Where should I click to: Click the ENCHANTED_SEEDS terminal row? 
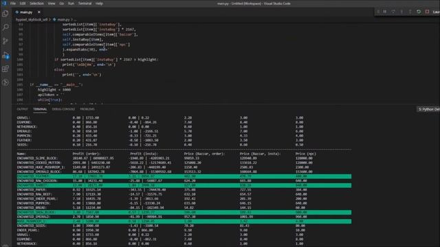tap(184, 226)
